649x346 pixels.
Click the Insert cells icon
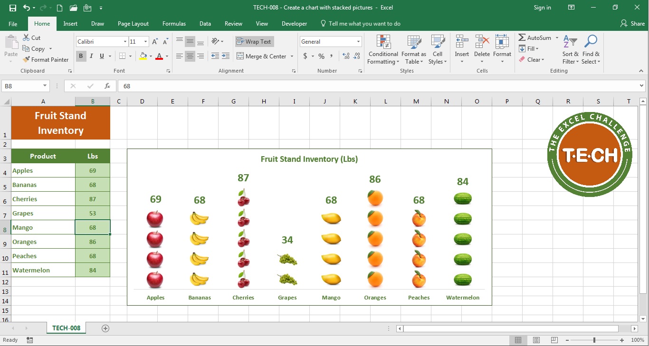point(462,42)
